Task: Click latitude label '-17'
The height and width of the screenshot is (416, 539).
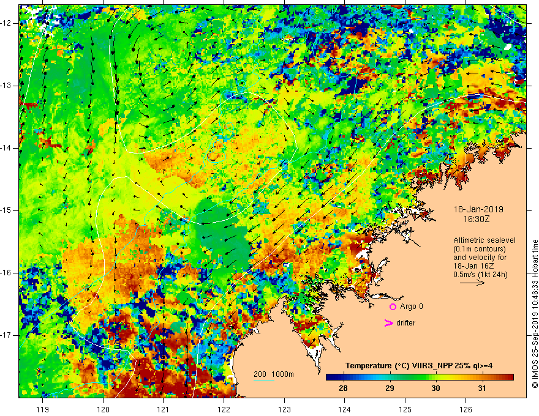Action: [6, 335]
